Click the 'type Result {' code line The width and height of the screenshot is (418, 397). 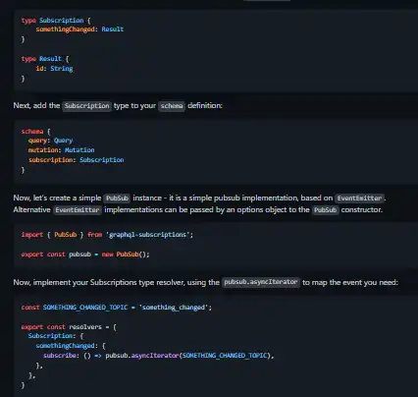[45, 59]
